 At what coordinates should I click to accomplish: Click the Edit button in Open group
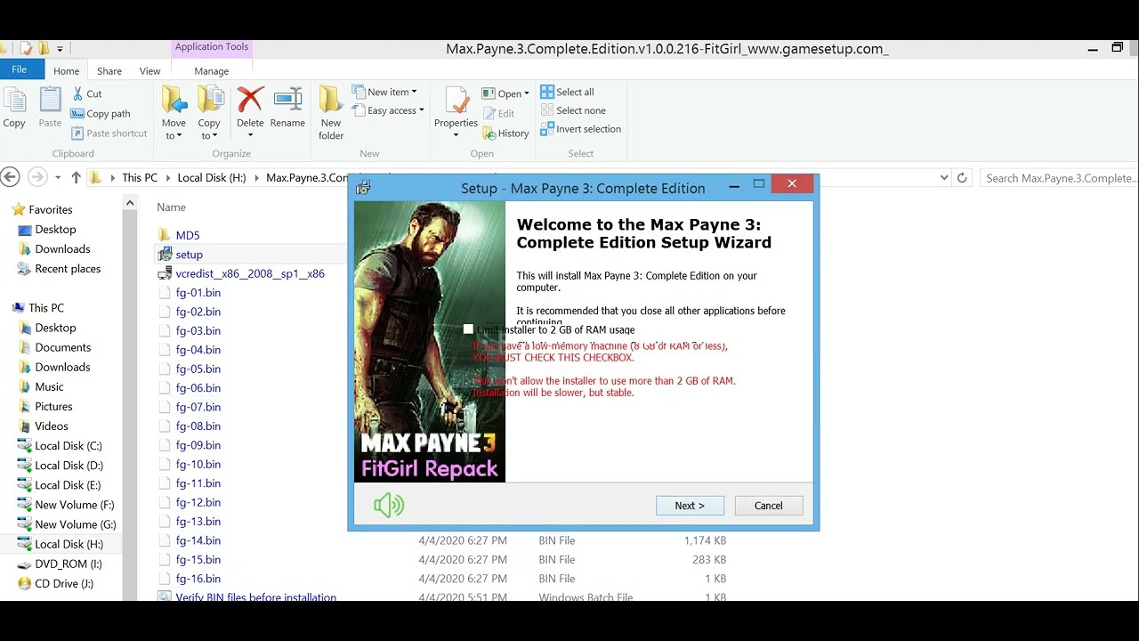[499, 113]
